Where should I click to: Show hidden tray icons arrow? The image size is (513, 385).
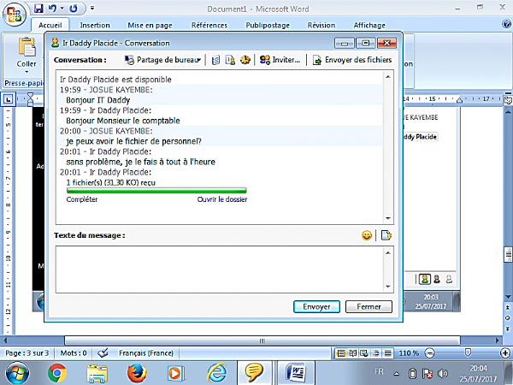click(396, 374)
